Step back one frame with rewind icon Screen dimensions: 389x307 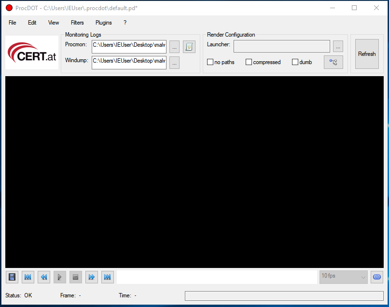(44, 277)
